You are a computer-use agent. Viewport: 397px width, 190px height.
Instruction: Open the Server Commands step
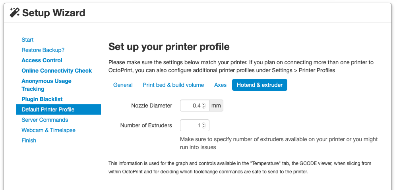click(x=45, y=120)
